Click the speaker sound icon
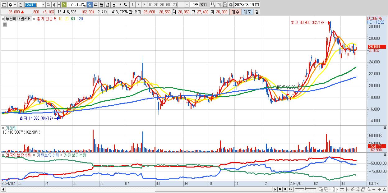 tap(54, 5)
